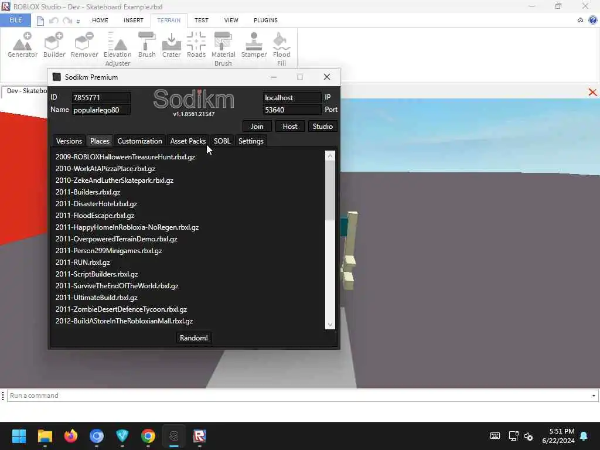Click the Undo arrow icon
The image size is (600, 450).
[53, 21]
